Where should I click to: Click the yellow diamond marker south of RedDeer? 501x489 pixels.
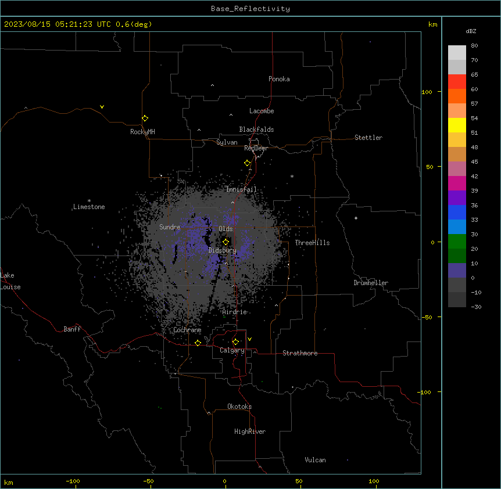[x=248, y=163]
